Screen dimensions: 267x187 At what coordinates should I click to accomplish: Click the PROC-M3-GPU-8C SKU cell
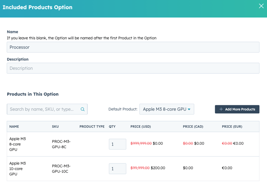coord(61,144)
